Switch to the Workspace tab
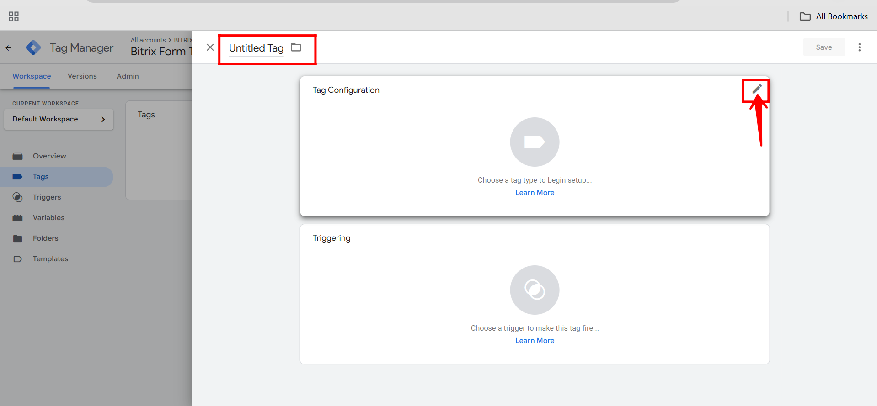 coord(32,76)
